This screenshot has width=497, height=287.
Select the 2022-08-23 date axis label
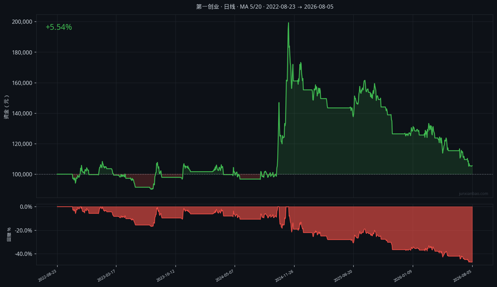pyautogui.click(x=48, y=276)
